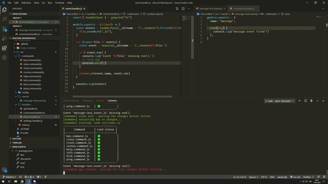This screenshot has width=328, height=184.
Task: Click the horizontal scrollbar in left editor
Action: (x=122, y=97)
